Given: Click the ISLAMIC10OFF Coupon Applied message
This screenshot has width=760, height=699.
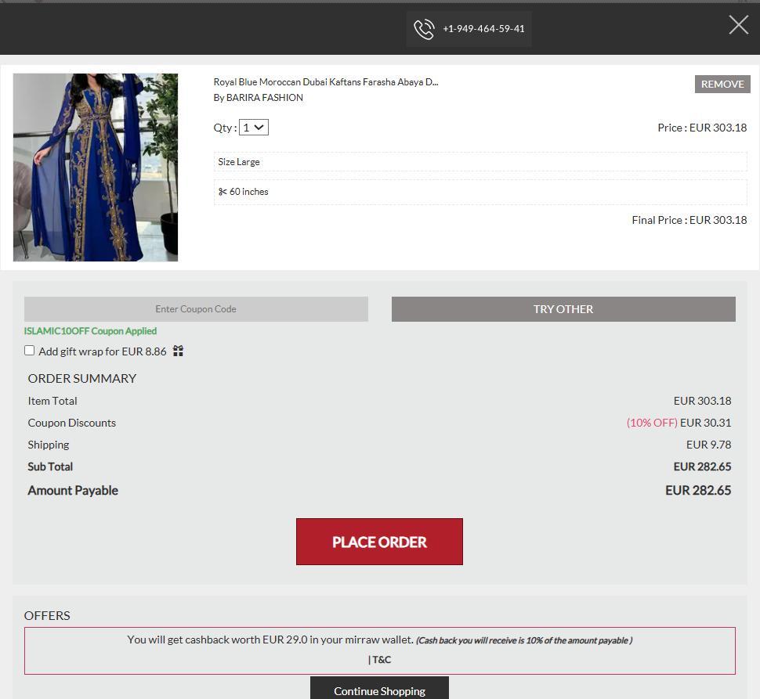Looking at the screenshot, I should coord(90,331).
